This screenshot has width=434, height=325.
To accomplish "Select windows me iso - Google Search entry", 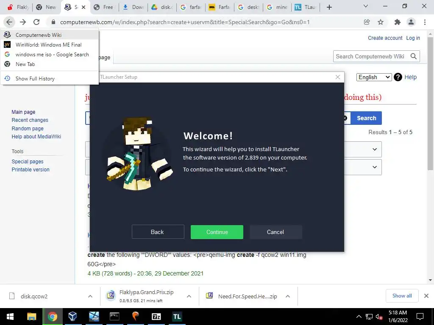I will click(50, 55).
